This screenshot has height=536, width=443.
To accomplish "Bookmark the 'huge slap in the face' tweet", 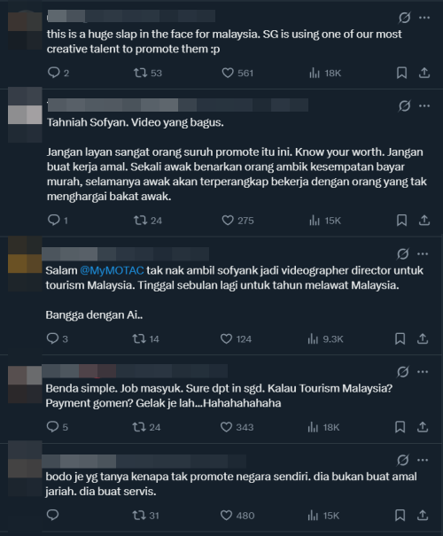I will [x=401, y=73].
